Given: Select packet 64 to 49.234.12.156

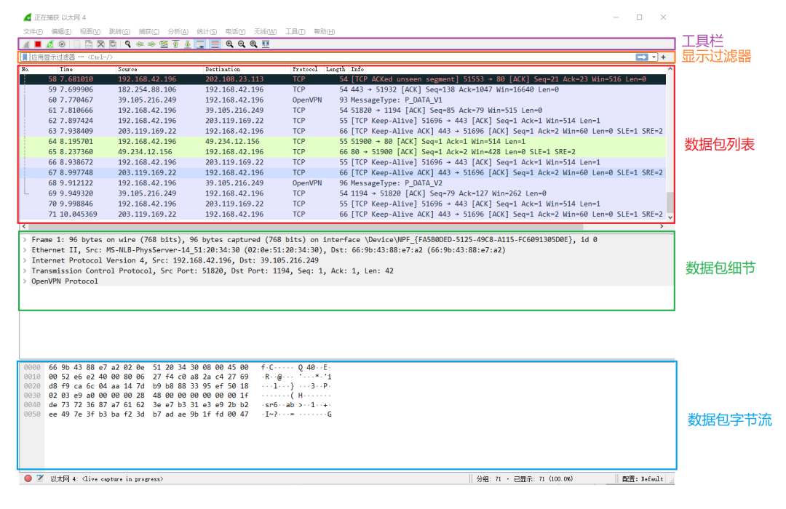Looking at the screenshot, I should pos(343,141).
